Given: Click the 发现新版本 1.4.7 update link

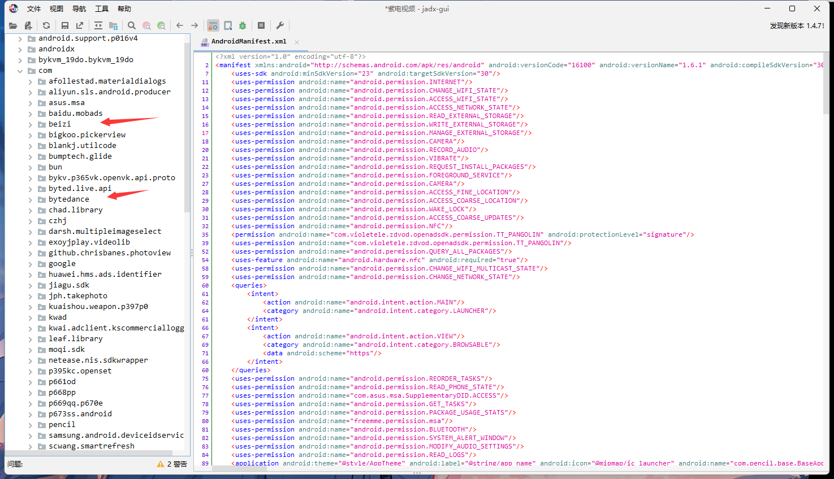Looking at the screenshot, I should [797, 26].
